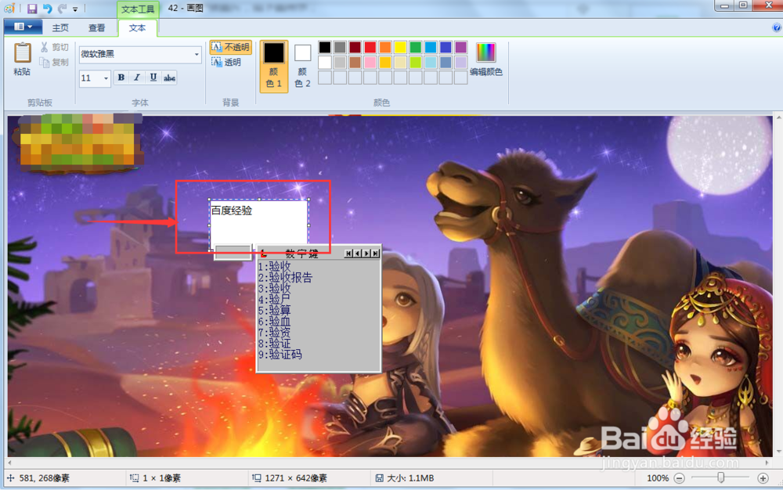The image size is (783, 490).
Task: Click the 粘贴 paste button
Action: pyautogui.click(x=22, y=59)
